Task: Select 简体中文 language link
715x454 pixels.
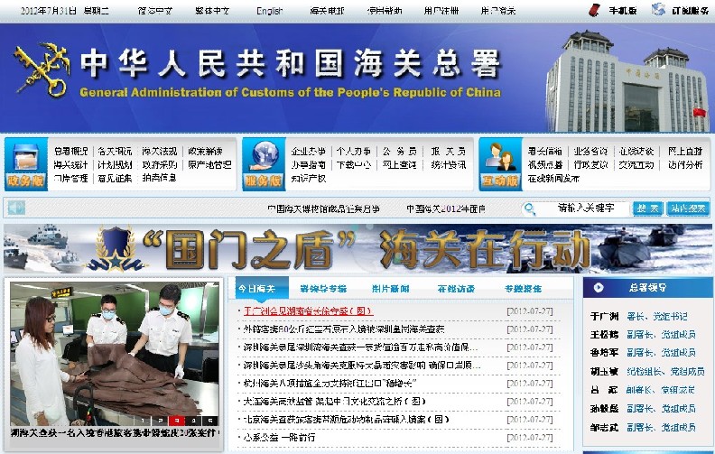Action: click(x=155, y=11)
